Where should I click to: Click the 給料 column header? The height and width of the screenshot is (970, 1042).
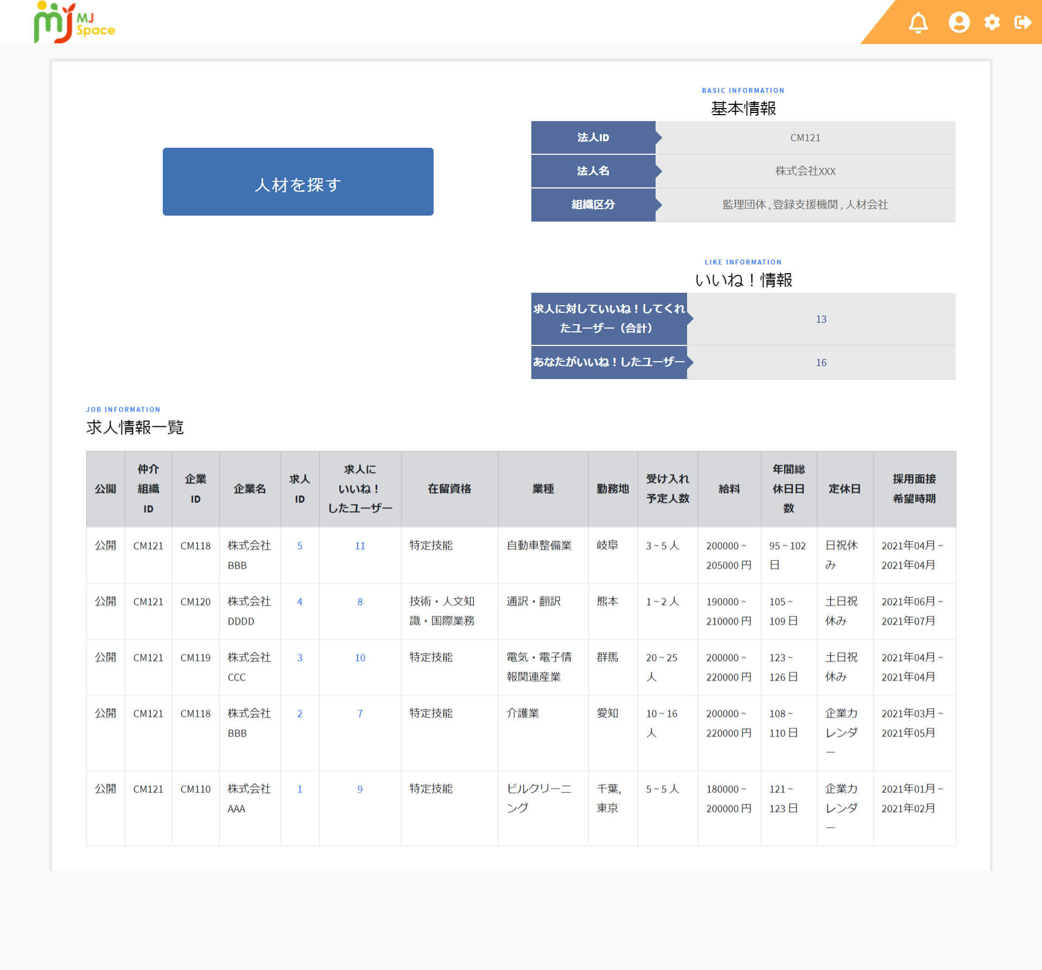click(729, 489)
